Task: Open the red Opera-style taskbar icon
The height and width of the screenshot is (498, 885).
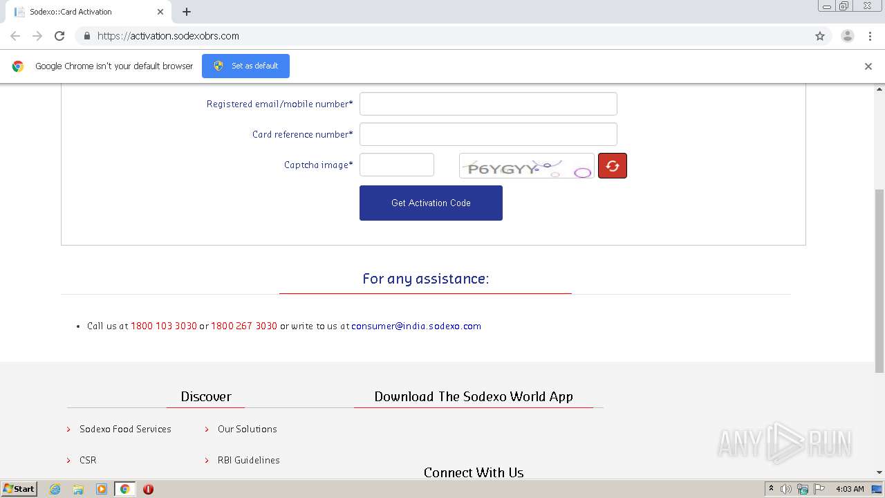Action: (x=148, y=489)
